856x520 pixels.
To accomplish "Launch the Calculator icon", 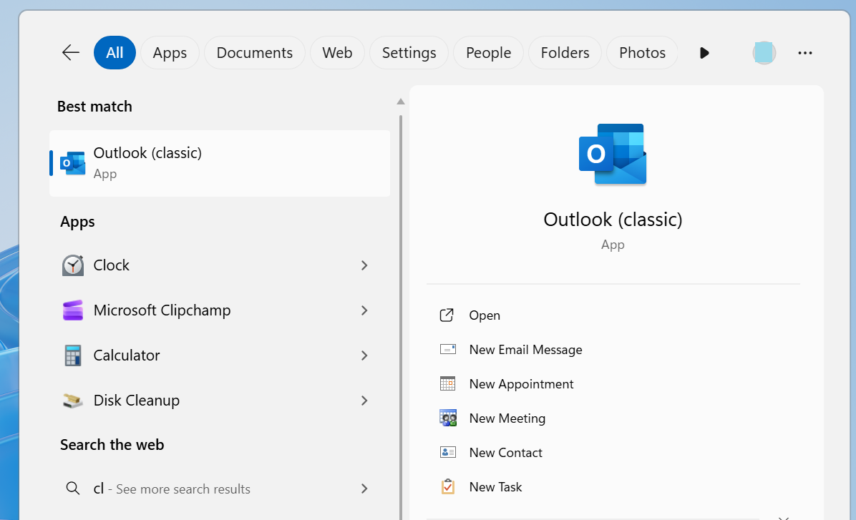I will click(72, 355).
